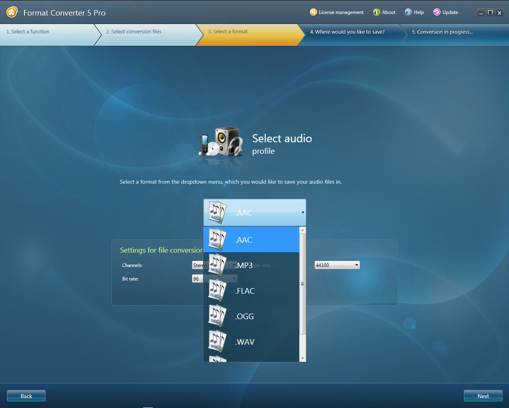Click the purple Update icon

[x=437, y=12]
